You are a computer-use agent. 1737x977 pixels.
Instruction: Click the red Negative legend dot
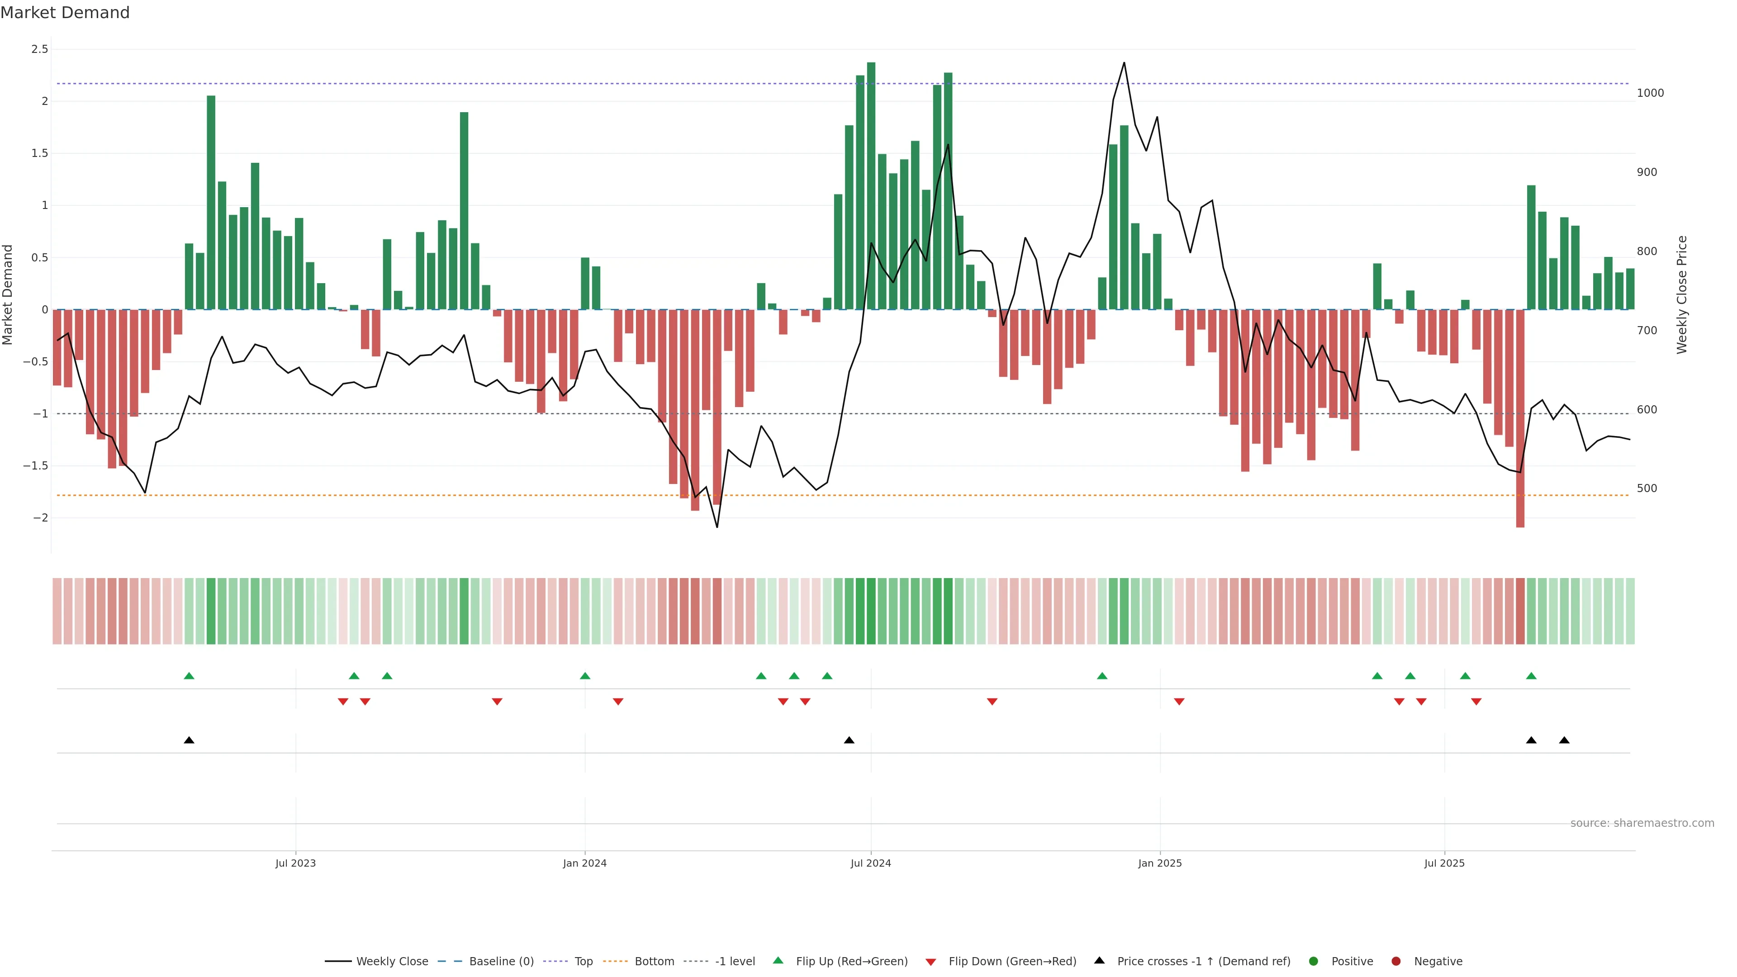pyautogui.click(x=1396, y=962)
